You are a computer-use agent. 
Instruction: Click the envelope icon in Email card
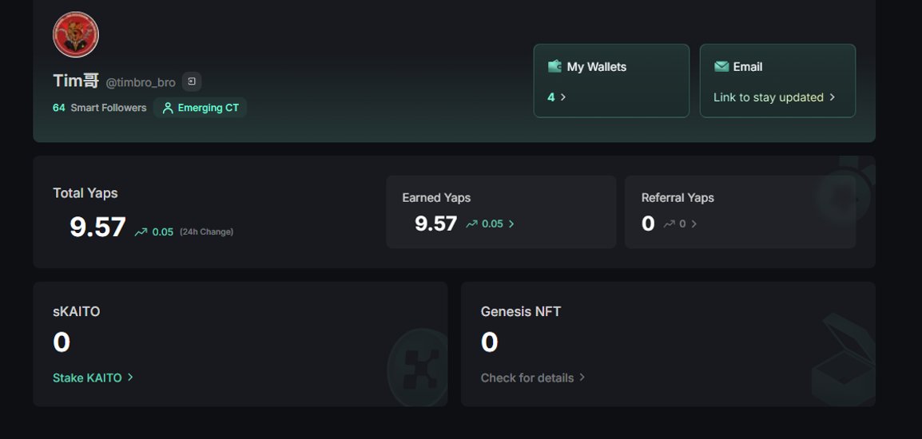[x=721, y=67]
